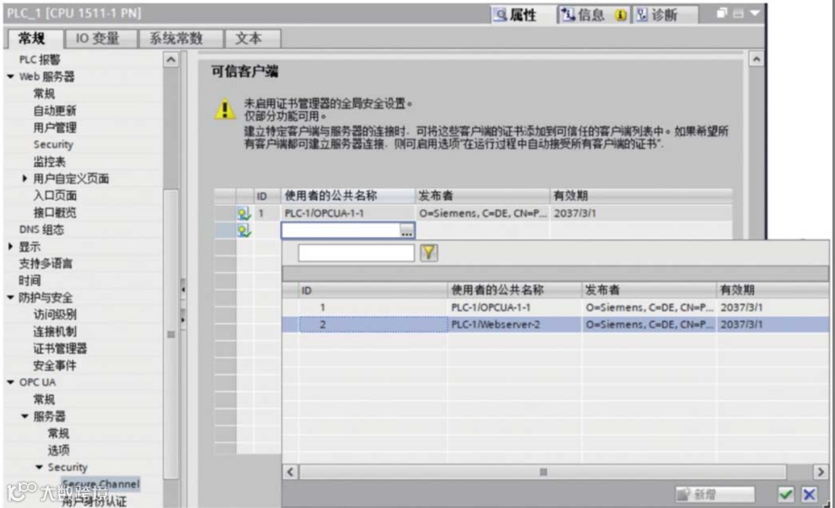Select 入口页面 in the tree
The image size is (835, 508).
pos(55,196)
